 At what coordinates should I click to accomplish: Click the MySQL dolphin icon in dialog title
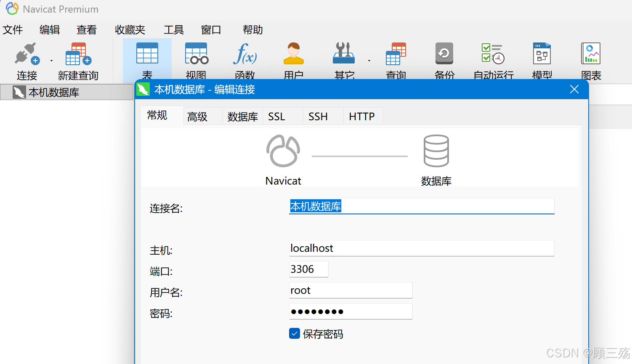(143, 89)
